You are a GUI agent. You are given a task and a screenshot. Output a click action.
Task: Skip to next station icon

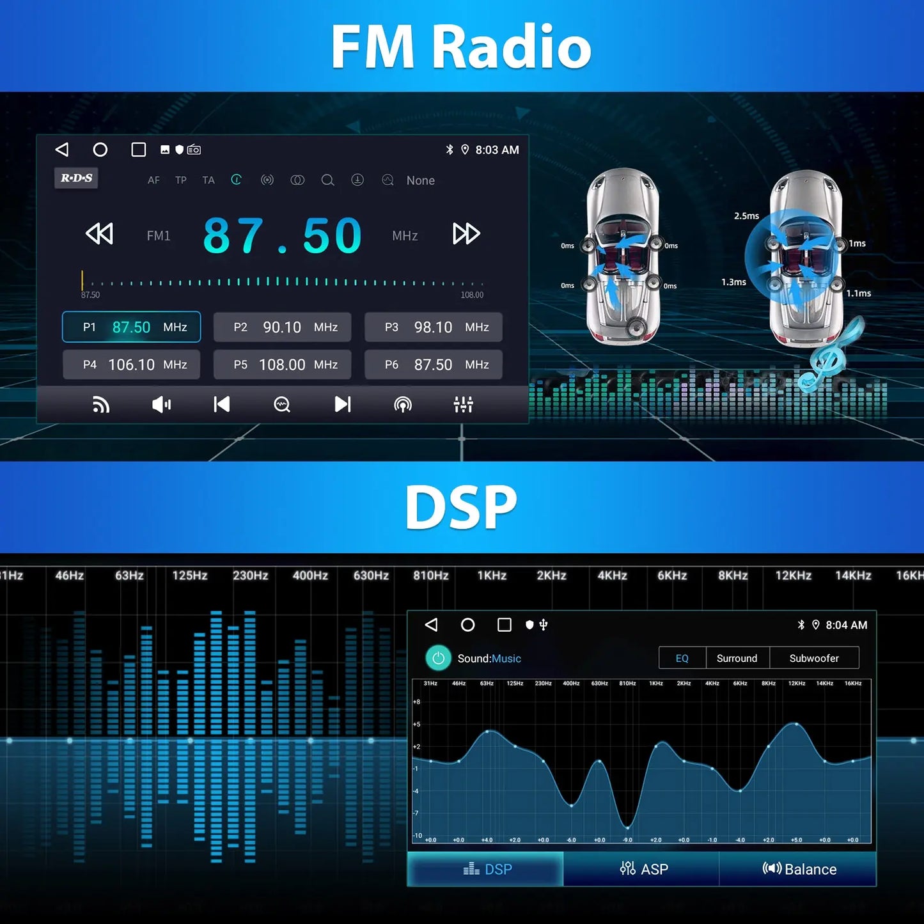coord(343,404)
